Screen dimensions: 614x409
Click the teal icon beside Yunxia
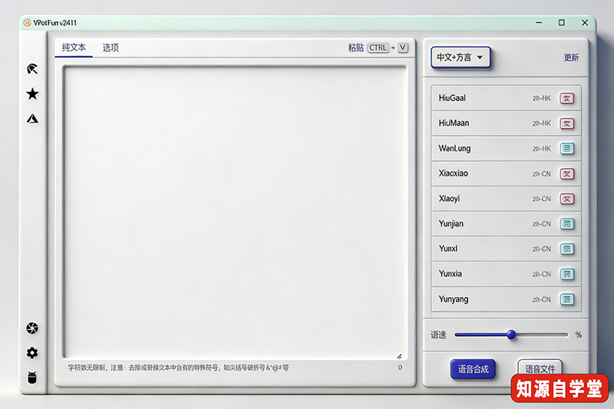(566, 274)
